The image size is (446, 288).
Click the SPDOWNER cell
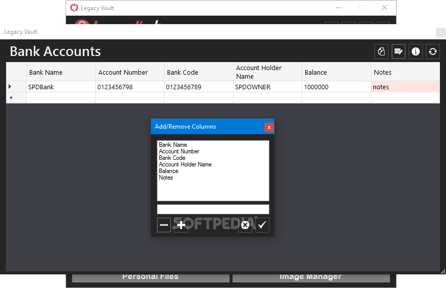tap(268, 87)
